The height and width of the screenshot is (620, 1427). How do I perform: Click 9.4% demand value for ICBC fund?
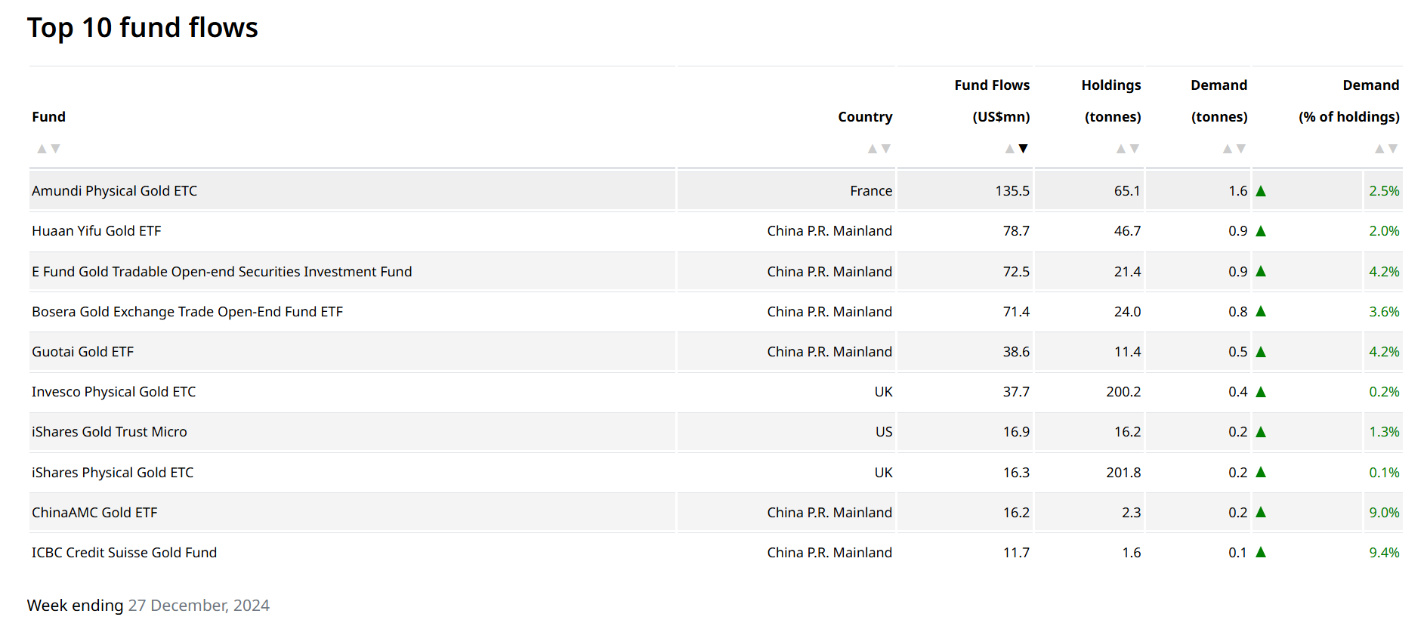[x=1384, y=553]
